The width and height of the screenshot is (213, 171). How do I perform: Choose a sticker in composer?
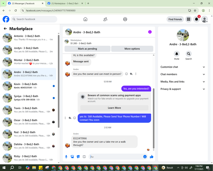tap(78, 157)
